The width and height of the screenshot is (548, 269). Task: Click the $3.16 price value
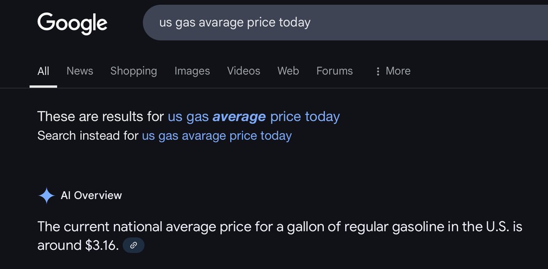coord(101,245)
